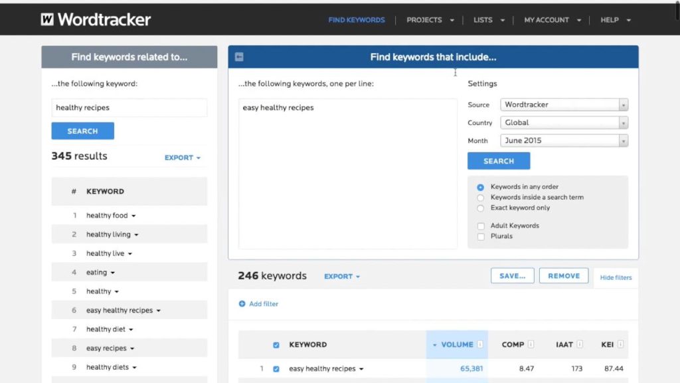680x383 pixels.
Task: Select Exact keyword only radio
Action: (x=481, y=208)
